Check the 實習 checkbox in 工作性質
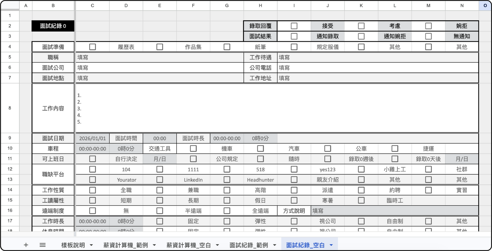 coord(428,190)
